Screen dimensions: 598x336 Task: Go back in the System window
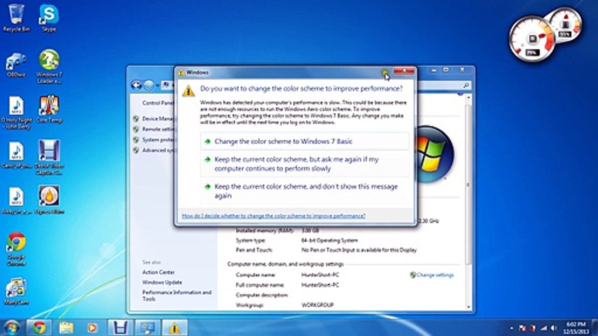tap(136, 85)
